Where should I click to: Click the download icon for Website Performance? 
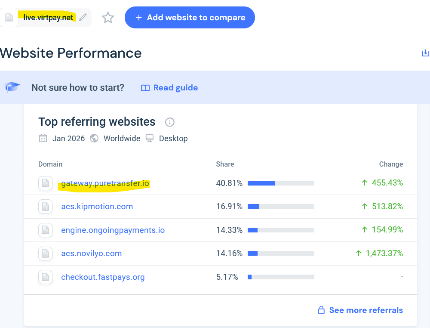(426, 53)
